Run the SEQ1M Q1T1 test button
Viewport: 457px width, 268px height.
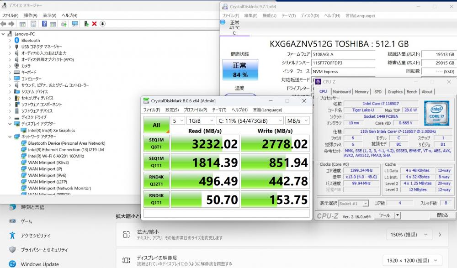tap(156, 162)
